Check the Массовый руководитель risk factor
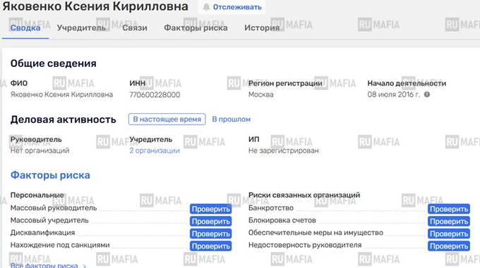This screenshot has height=268, width=480. point(210,209)
